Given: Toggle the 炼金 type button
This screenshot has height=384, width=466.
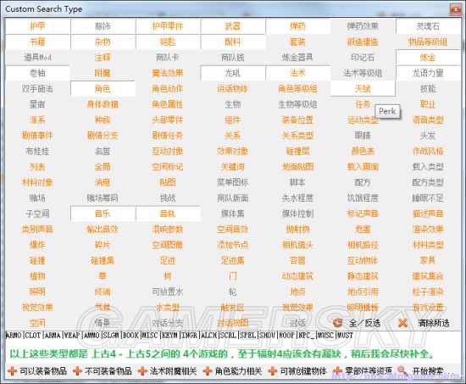Looking at the screenshot, I should point(428,58).
